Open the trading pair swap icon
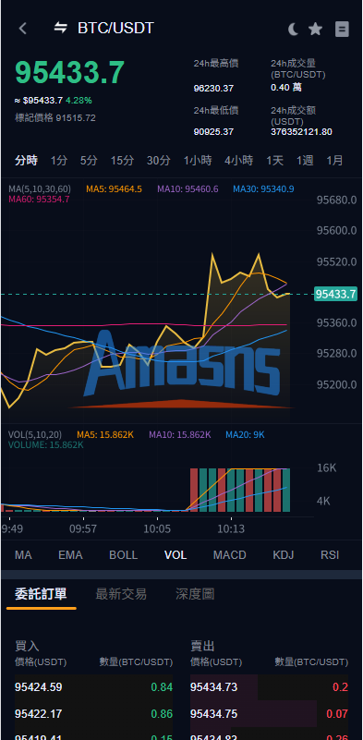 click(x=60, y=28)
